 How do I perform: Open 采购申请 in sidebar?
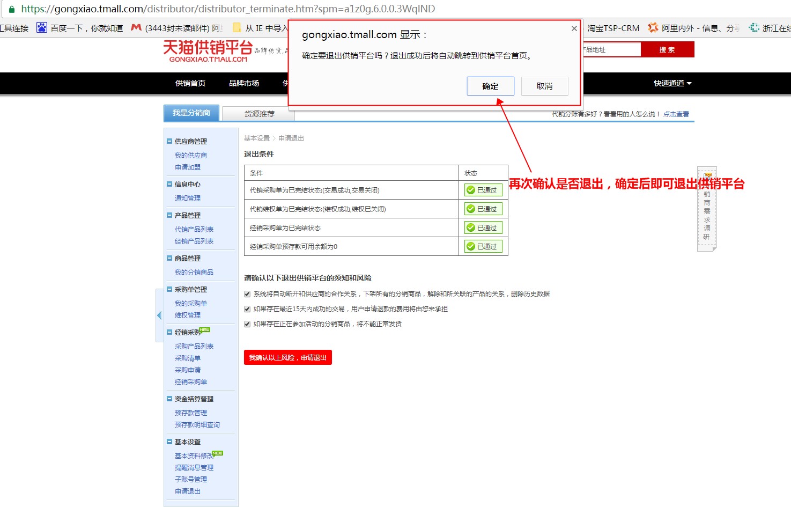(x=187, y=370)
